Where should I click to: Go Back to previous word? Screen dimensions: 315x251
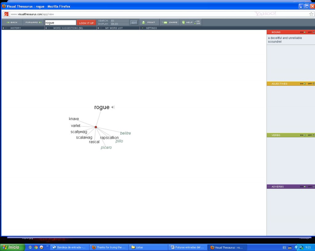point(12,22)
